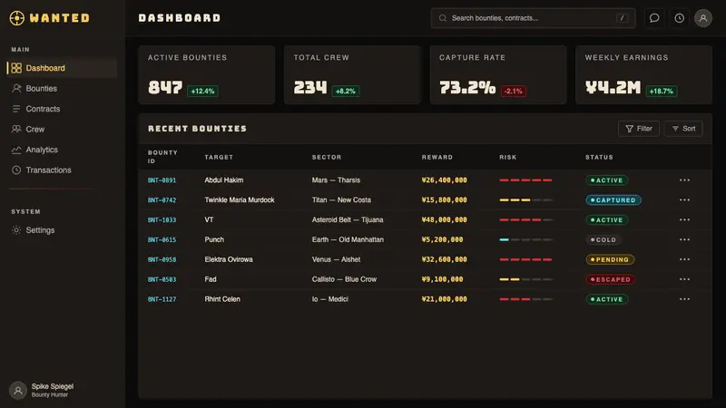Click the COLD status badge
Screen dimensions: 726x408
pos(603,239)
